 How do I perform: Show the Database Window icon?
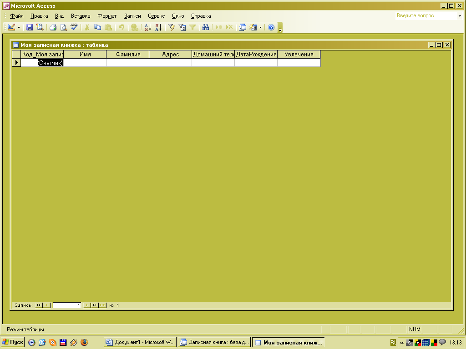click(243, 27)
